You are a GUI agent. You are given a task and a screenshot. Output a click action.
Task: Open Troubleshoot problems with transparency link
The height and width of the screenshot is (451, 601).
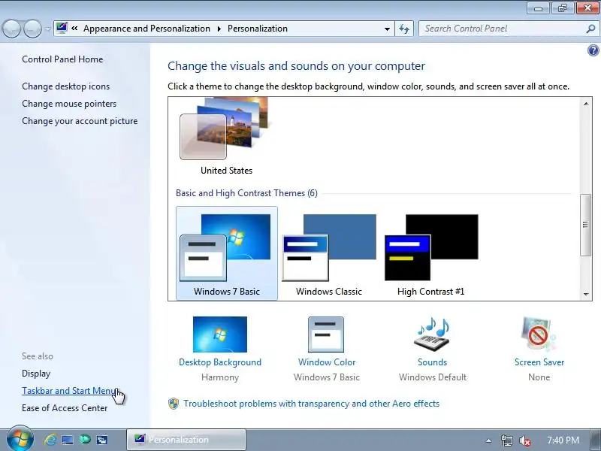point(311,404)
